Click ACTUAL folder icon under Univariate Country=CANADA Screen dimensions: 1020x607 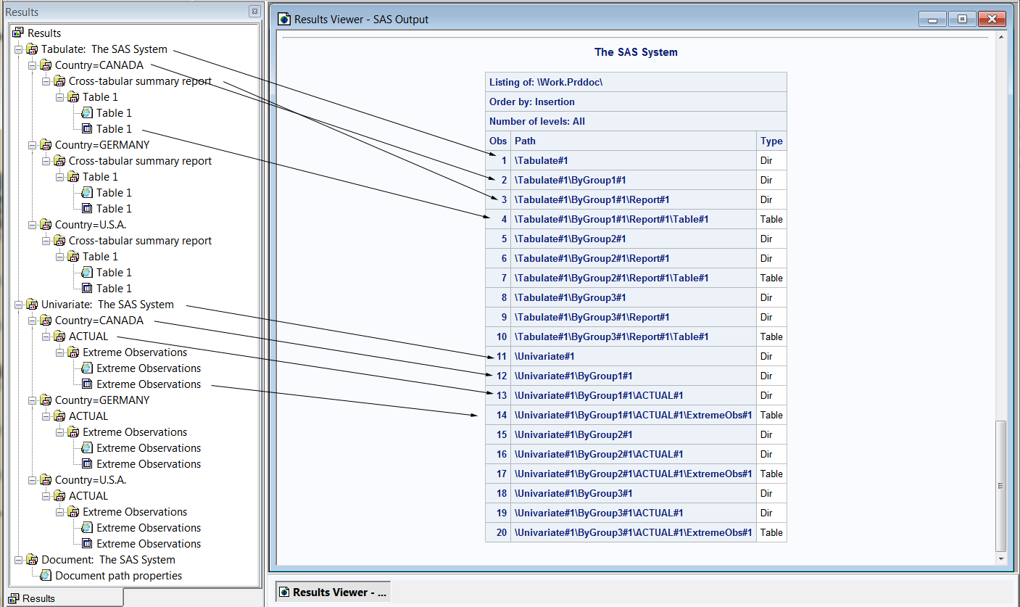point(59,336)
